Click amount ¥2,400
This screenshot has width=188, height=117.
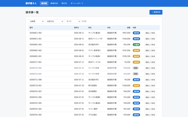coord(127,62)
